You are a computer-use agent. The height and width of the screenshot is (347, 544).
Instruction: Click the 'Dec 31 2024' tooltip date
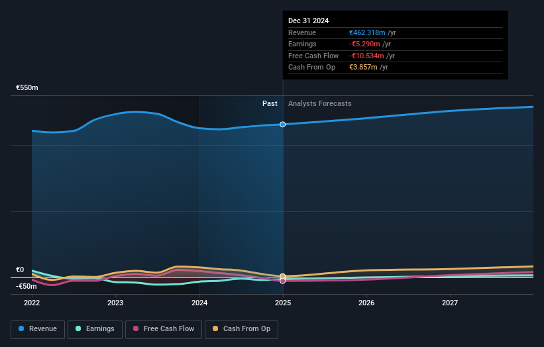pyautogui.click(x=308, y=21)
